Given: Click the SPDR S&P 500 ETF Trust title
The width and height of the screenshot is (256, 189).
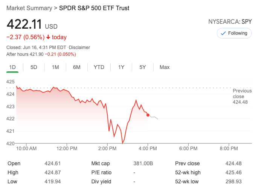Looking at the screenshot, I should tap(94, 8).
